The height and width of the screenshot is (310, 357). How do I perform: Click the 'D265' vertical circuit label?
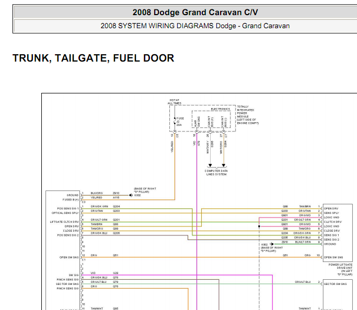[x=212, y=144]
